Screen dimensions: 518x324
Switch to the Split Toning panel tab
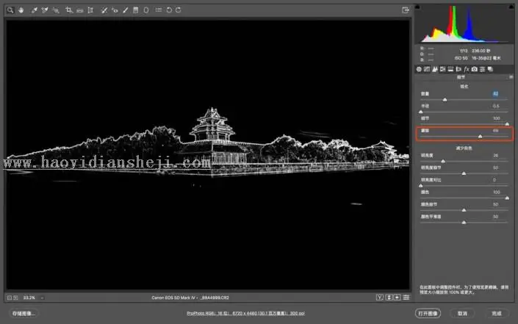[450, 69]
